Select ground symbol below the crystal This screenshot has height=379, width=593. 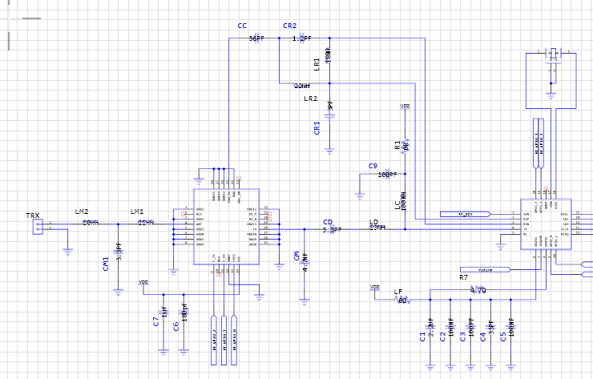click(551, 95)
